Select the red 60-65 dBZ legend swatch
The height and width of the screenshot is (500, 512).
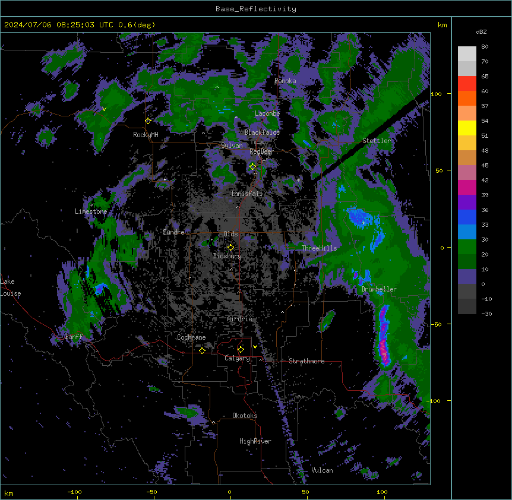(467, 84)
